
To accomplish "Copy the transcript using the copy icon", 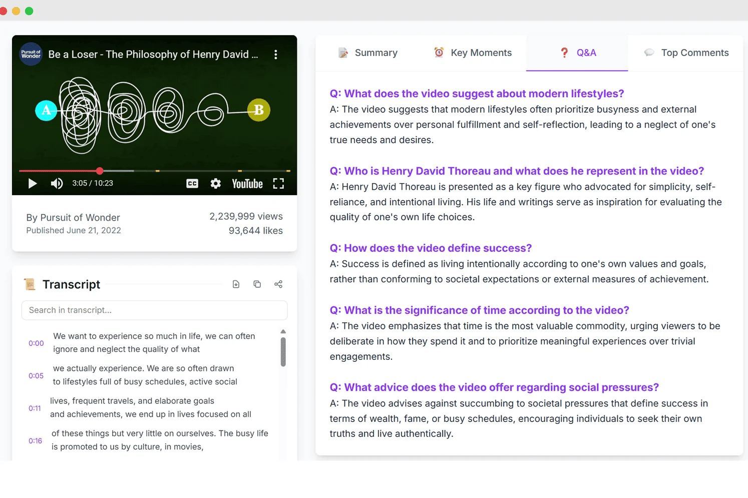I will click(257, 284).
